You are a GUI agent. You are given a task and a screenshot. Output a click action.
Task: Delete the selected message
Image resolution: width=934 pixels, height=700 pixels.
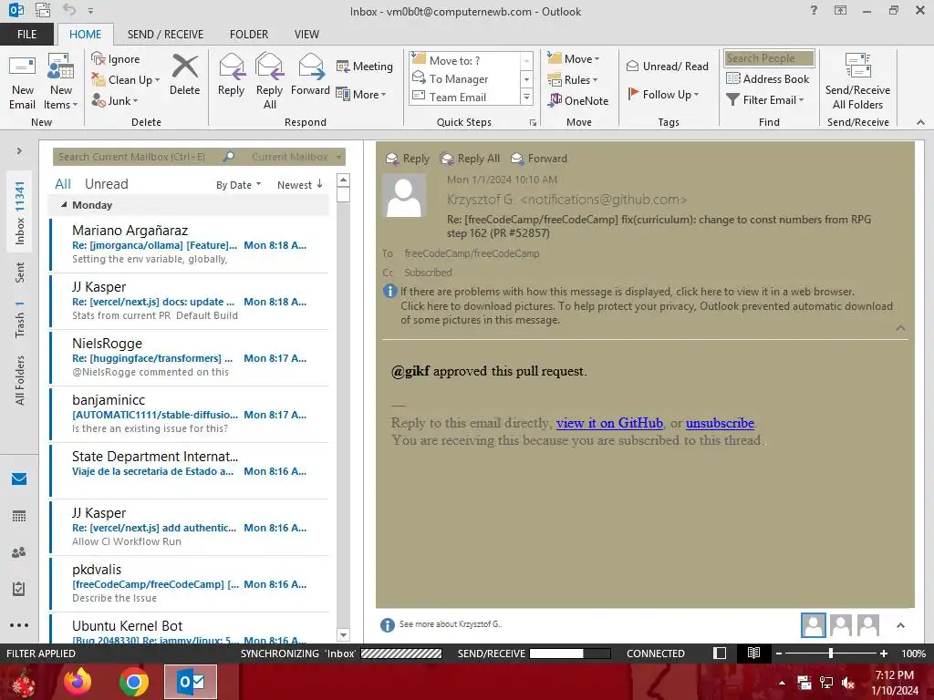184,75
